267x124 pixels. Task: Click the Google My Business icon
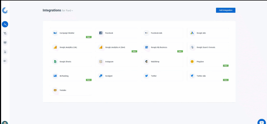coord(146,47)
